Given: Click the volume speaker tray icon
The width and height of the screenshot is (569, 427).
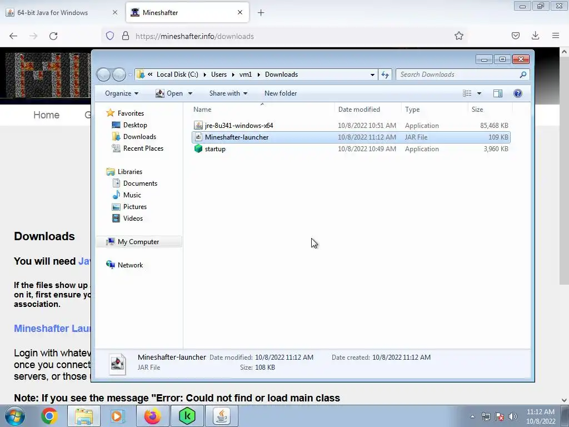Looking at the screenshot, I should click(x=513, y=416).
